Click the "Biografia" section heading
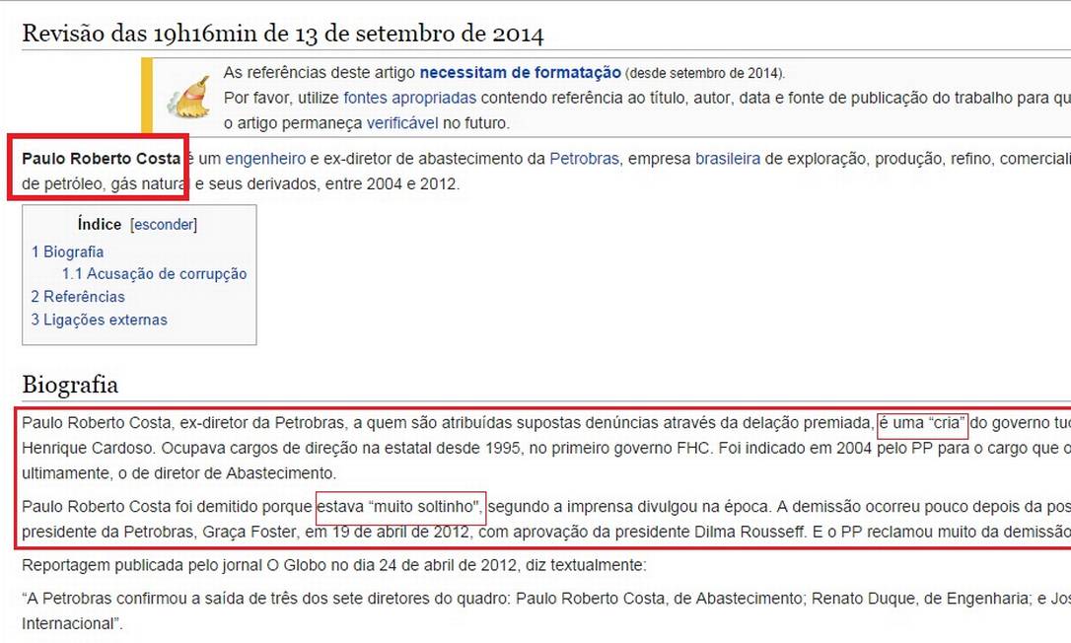The width and height of the screenshot is (1071, 643). 70,384
